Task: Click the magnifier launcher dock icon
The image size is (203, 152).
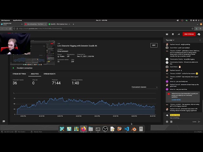Action: tap(62, 129)
